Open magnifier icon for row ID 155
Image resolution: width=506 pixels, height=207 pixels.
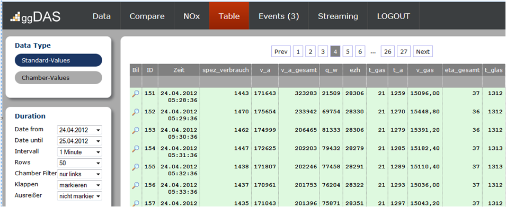click(x=136, y=167)
